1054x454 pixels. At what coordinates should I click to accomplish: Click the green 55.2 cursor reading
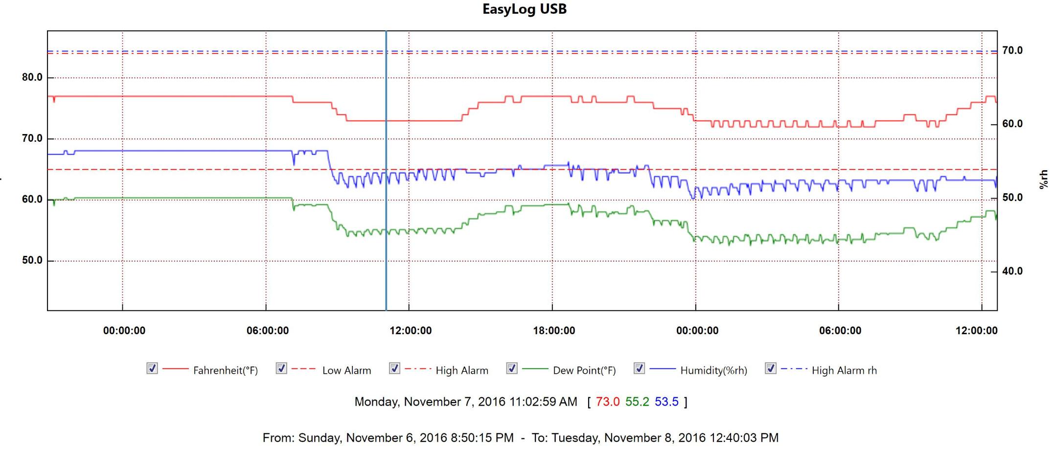click(637, 402)
